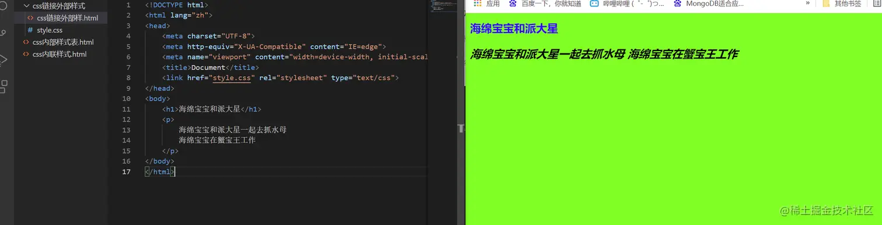Place cursor on http-equiv X-UA-Compatible line

pyautogui.click(x=274, y=47)
